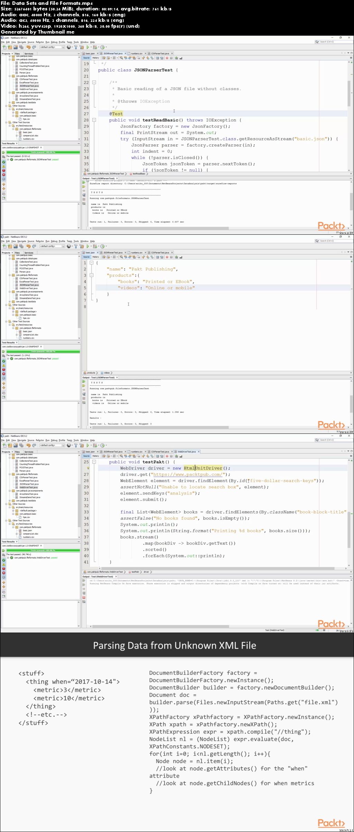Collapse testReadBasic method fold at line 28
354x832 pixels.
(x=94, y=120)
